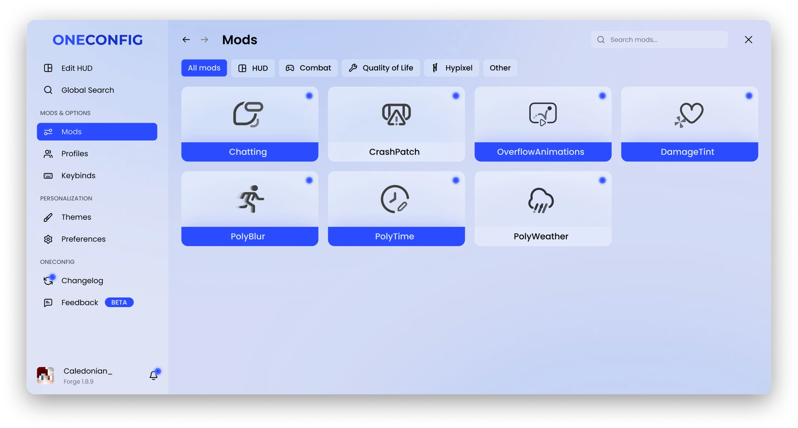Click the Forge 1.8.9 version text
Image resolution: width=798 pixels, height=428 pixels.
click(x=79, y=382)
